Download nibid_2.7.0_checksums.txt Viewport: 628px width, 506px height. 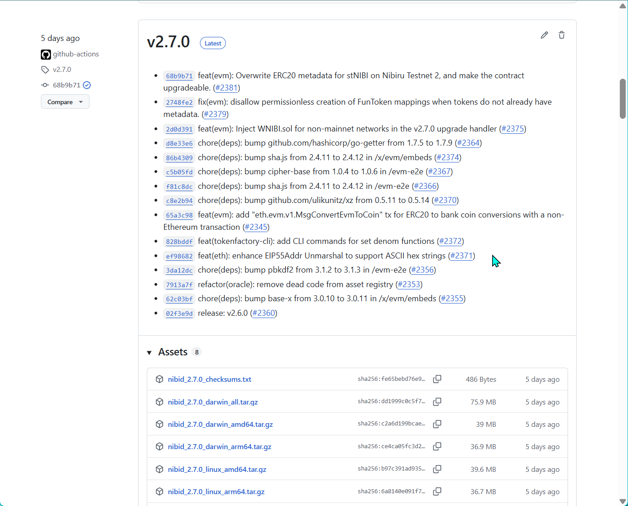click(209, 379)
